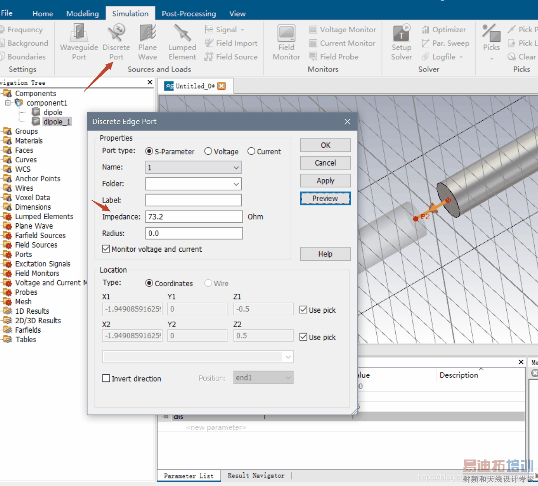This screenshot has height=486, width=538.
Task: Add a Current Monitor
Action: pyautogui.click(x=342, y=43)
